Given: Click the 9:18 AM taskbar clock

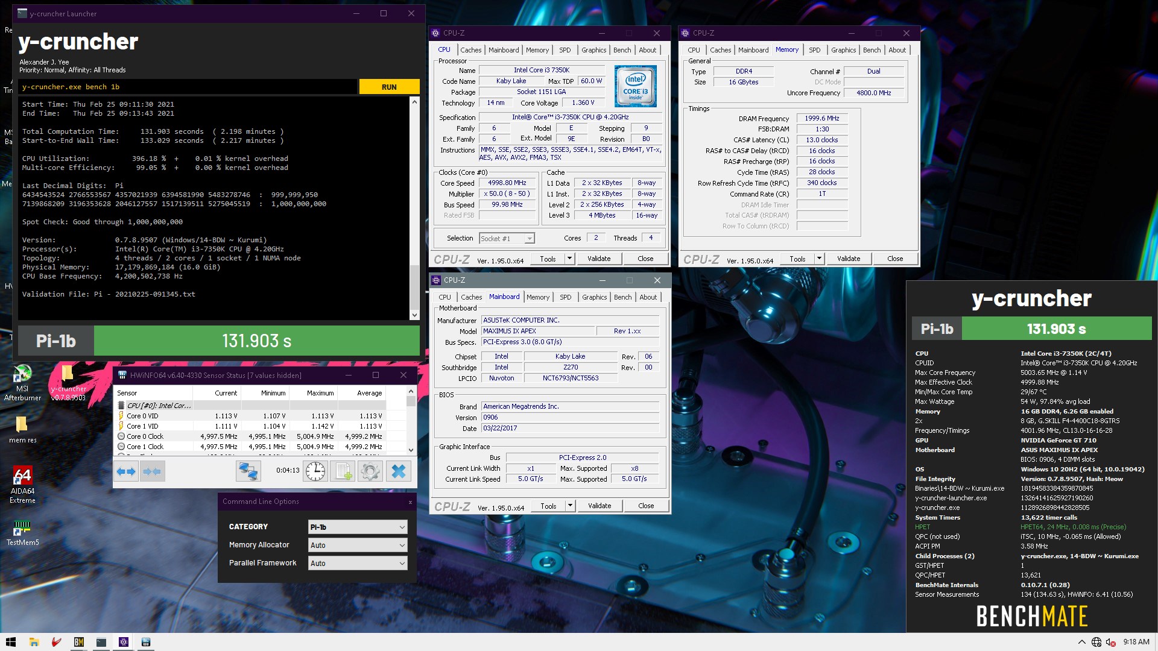Looking at the screenshot, I should (1136, 642).
